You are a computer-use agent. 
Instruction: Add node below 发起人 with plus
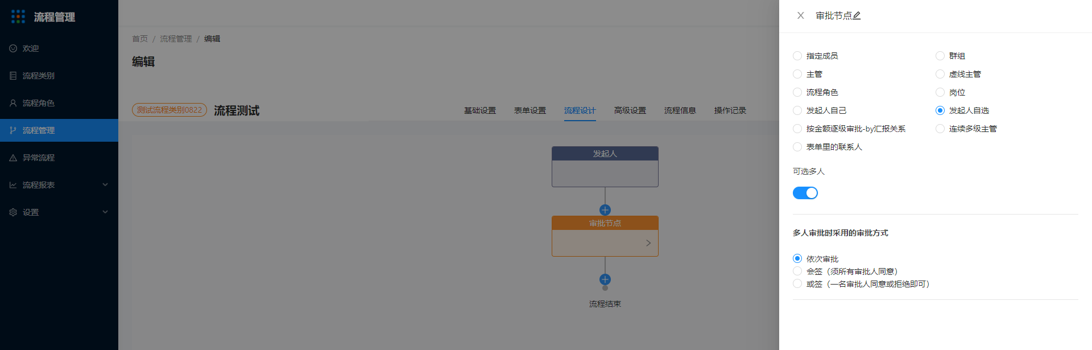[x=605, y=210]
